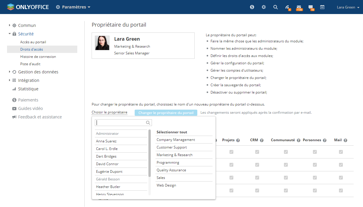The image size is (363, 207).
Task: Expand the Intégration section arrow
Action: tap(10, 80)
